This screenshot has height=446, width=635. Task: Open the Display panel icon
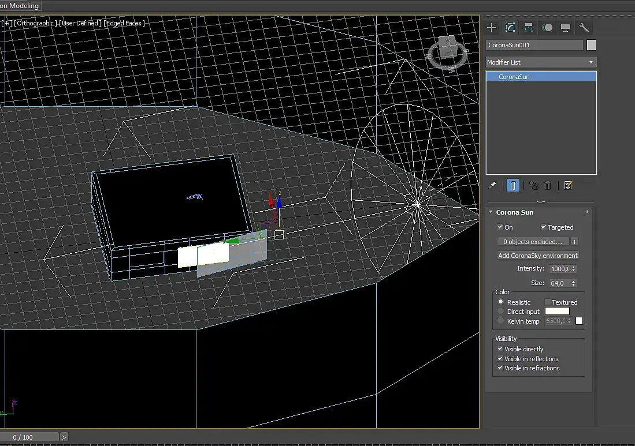tap(566, 28)
